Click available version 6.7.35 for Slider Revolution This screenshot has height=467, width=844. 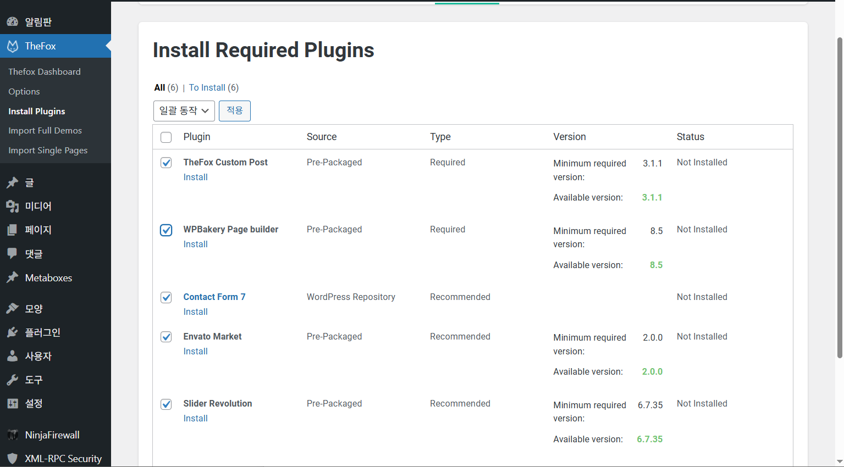650,439
